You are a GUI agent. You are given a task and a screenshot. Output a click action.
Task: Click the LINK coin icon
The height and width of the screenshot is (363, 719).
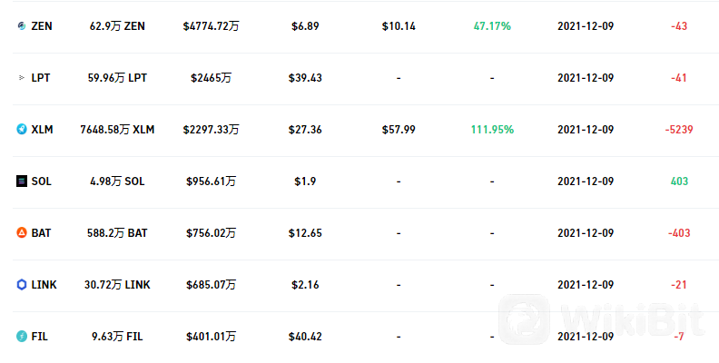pos(22,285)
